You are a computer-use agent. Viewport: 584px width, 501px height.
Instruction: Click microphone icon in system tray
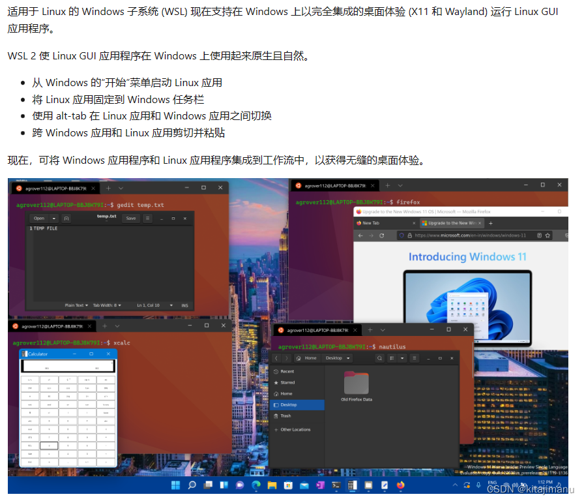478,485
